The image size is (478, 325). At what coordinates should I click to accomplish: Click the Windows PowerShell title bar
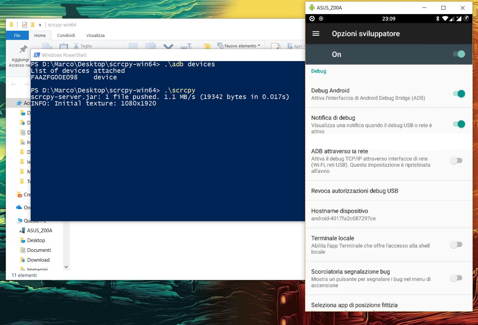168,55
